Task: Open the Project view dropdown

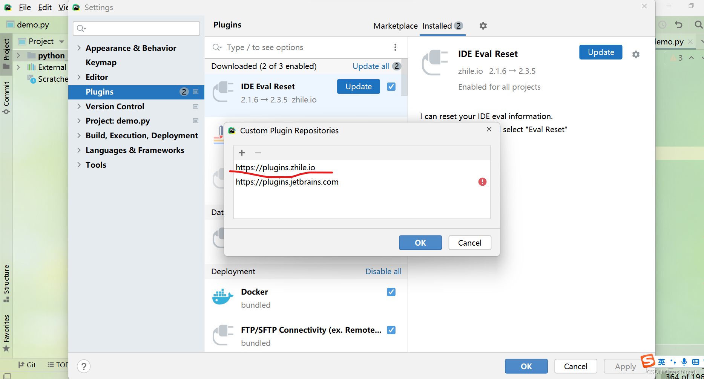Action: pyautogui.click(x=61, y=41)
